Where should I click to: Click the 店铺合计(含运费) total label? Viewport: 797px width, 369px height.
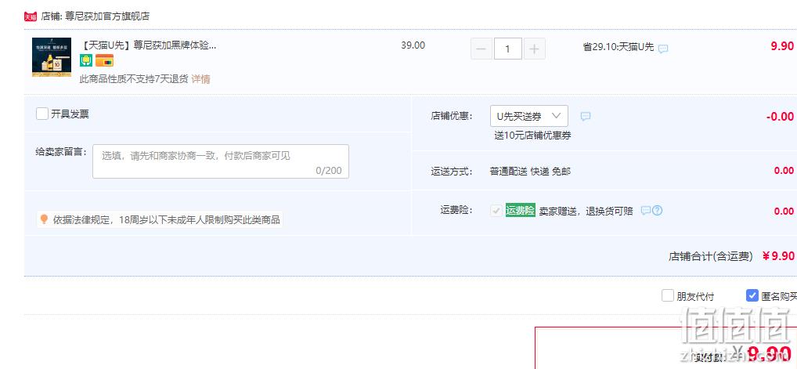pos(711,256)
